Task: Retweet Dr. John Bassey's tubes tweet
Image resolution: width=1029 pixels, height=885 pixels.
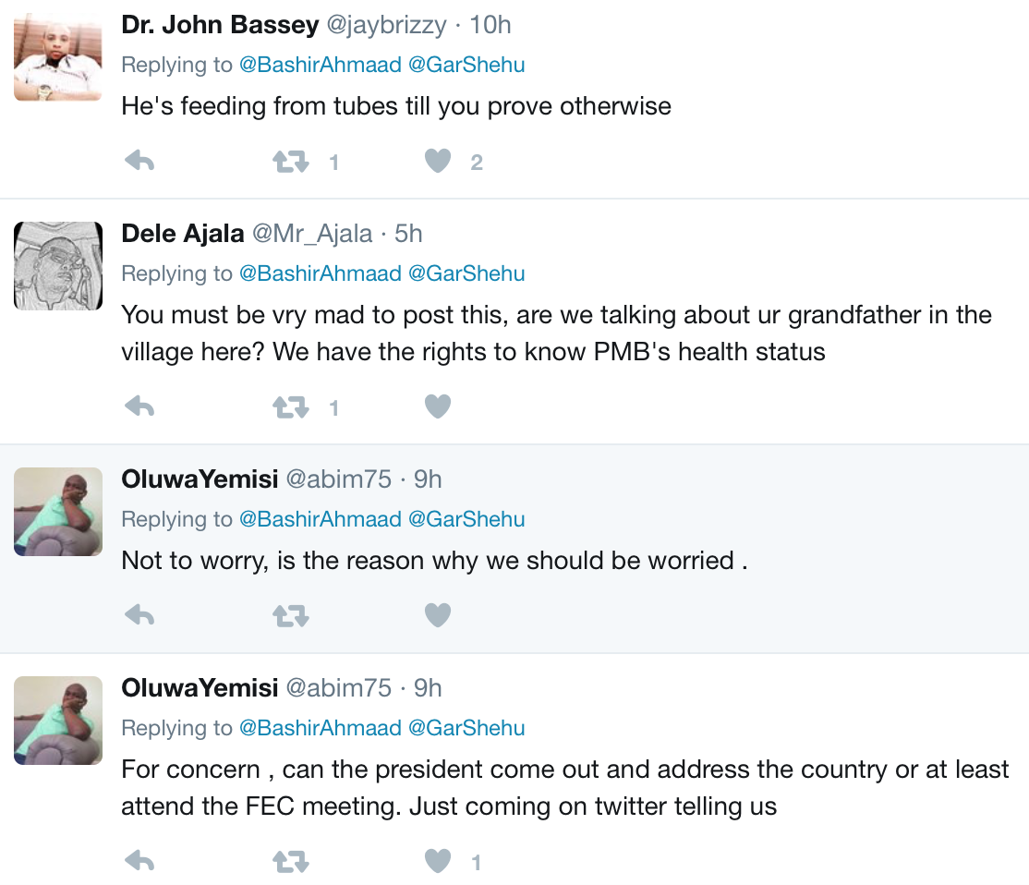Action: pos(290,163)
